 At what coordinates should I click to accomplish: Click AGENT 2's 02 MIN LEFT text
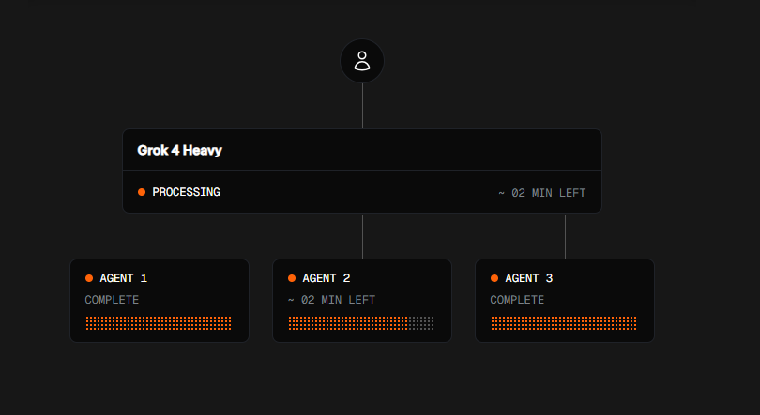331,300
